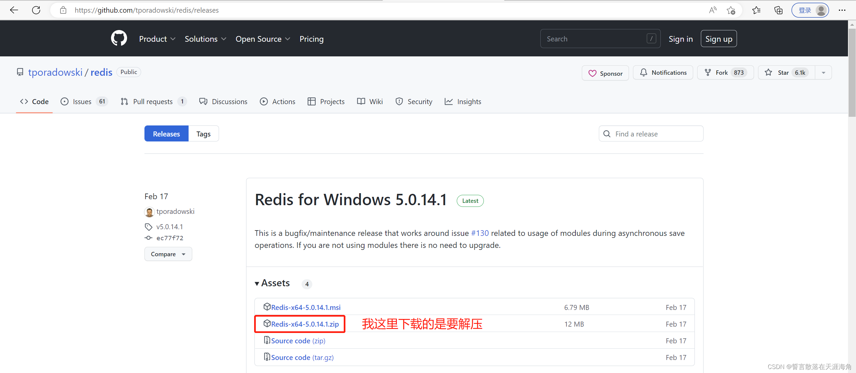
Task: Select the Tags button
Action: [204, 134]
